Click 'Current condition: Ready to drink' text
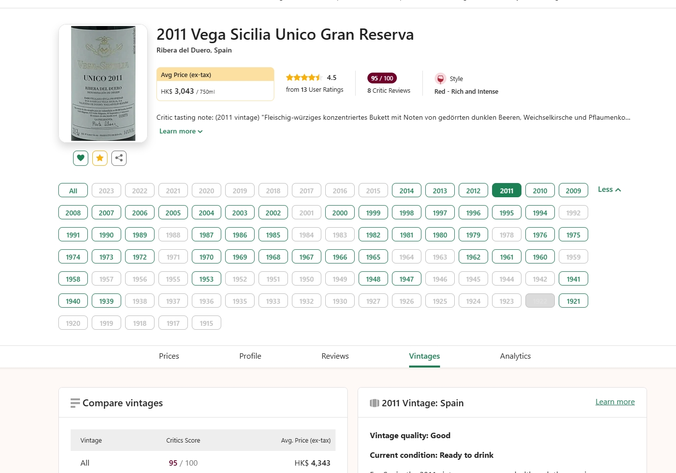This screenshot has width=676, height=473. pos(432,455)
